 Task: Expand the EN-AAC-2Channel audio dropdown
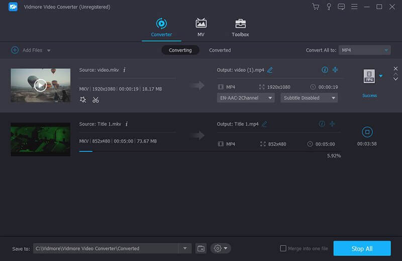click(246, 98)
